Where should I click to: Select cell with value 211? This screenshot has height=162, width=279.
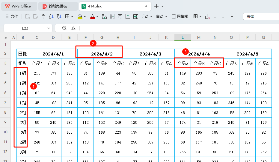click(x=37, y=73)
